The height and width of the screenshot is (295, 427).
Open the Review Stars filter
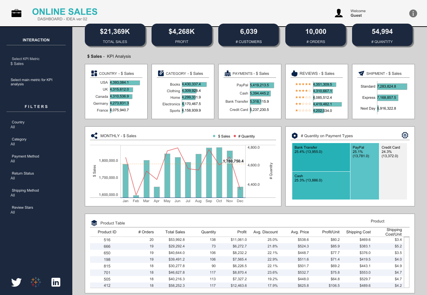[22, 210]
